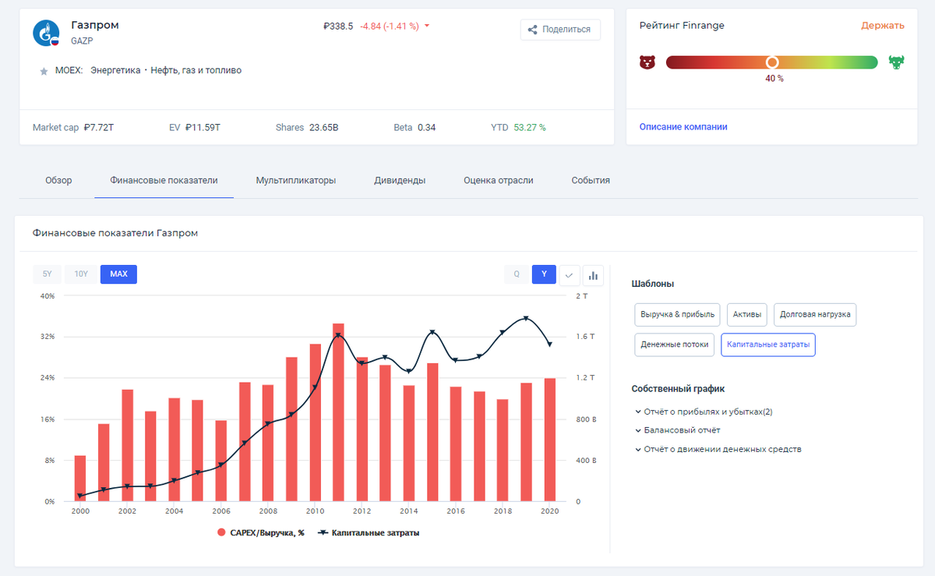This screenshot has width=935, height=576.
Task: Click the red price change arrow
Action: tap(427, 26)
